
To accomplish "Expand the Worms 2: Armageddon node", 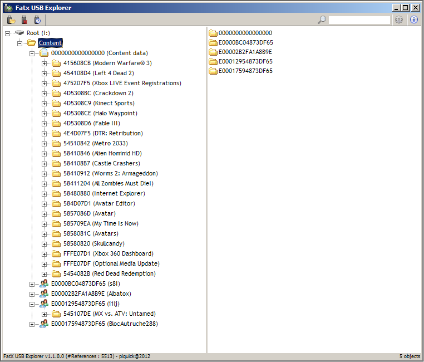I will (x=44, y=174).
